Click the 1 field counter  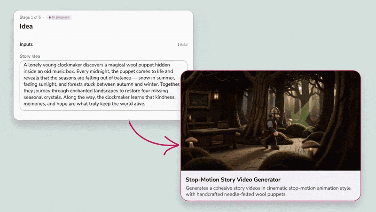(182, 44)
